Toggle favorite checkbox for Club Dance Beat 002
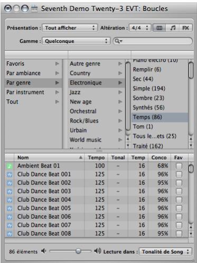This screenshot has height=263, width=197. point(179,183)
